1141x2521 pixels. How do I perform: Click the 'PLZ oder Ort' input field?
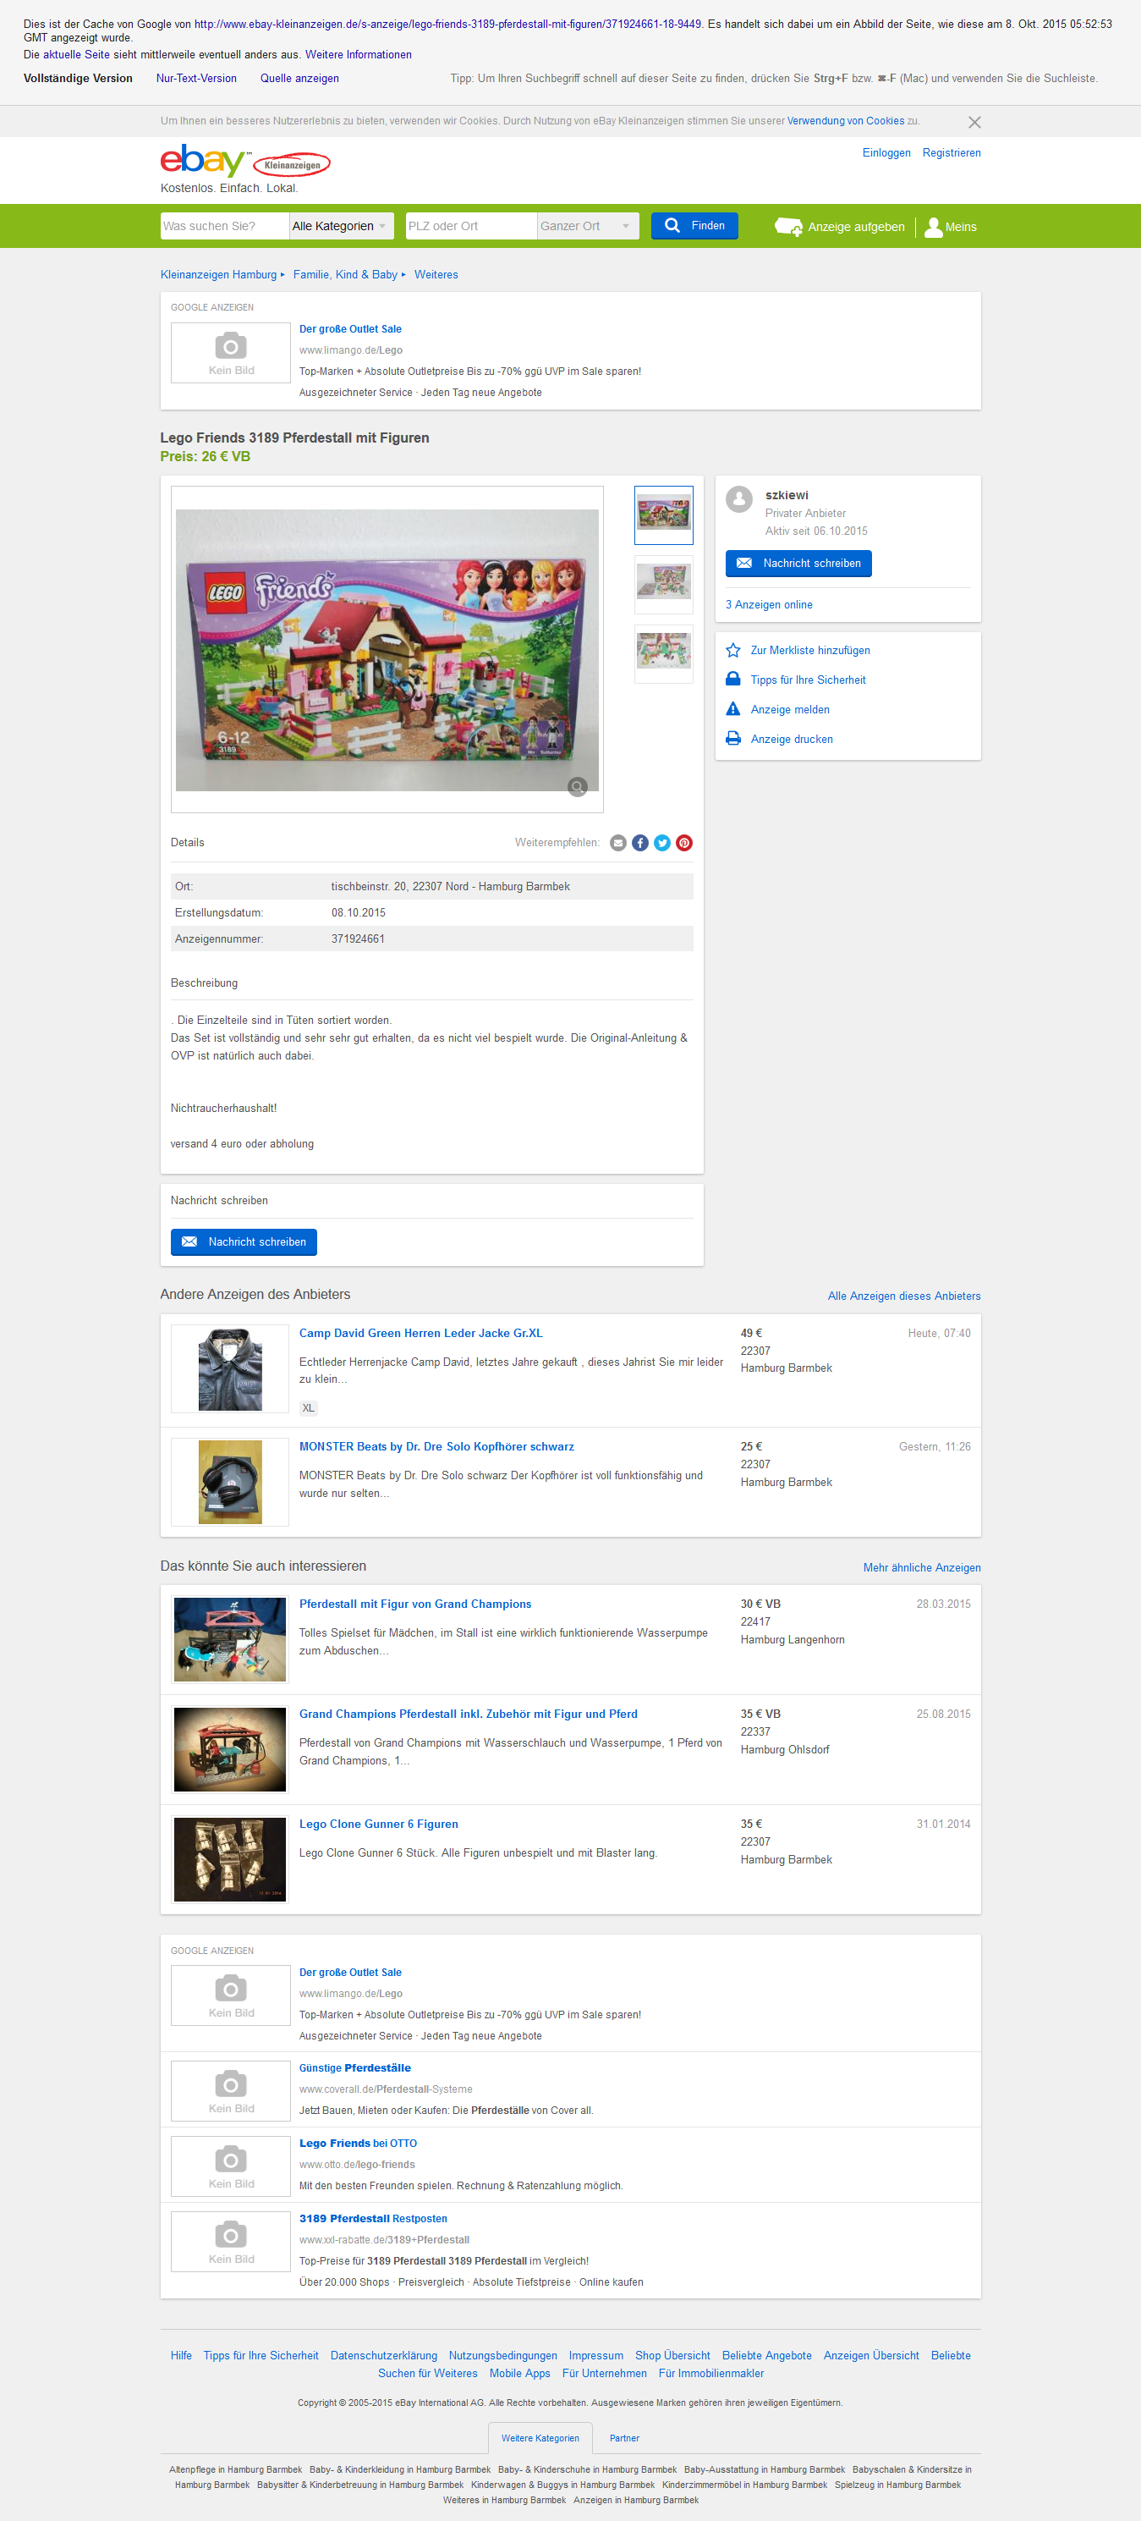pyautogui.click(x=471, y=226)
